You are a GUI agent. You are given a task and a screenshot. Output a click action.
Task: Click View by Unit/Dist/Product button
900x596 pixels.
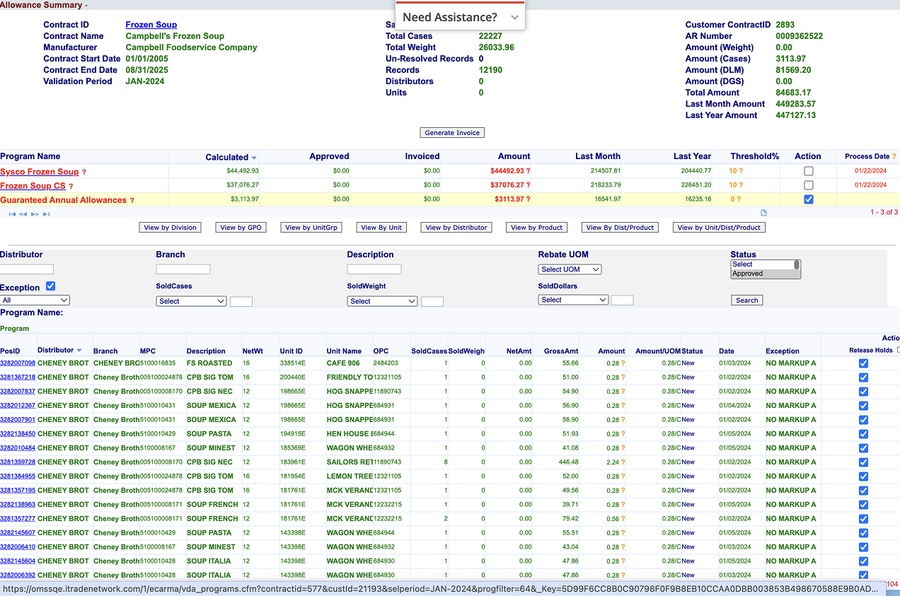pyautogui.click(x=719, y=228)
